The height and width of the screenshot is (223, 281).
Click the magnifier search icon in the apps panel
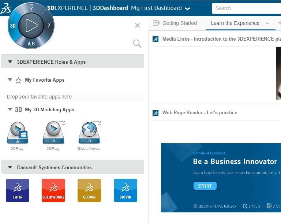pyautogui.click(x=137, y=44)
